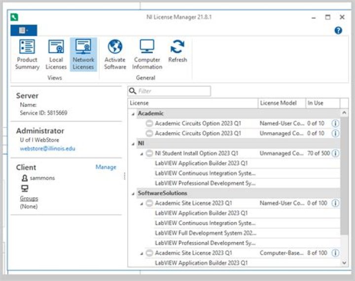355x281 pixels.
Task: Collapse NI Student Install Option 2023 Q1
Action: (x=142, y=154)
